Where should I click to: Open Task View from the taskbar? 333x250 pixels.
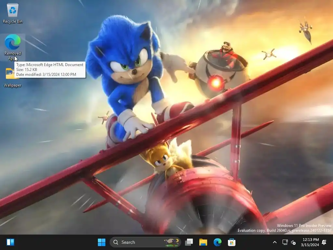coord(189,242)
